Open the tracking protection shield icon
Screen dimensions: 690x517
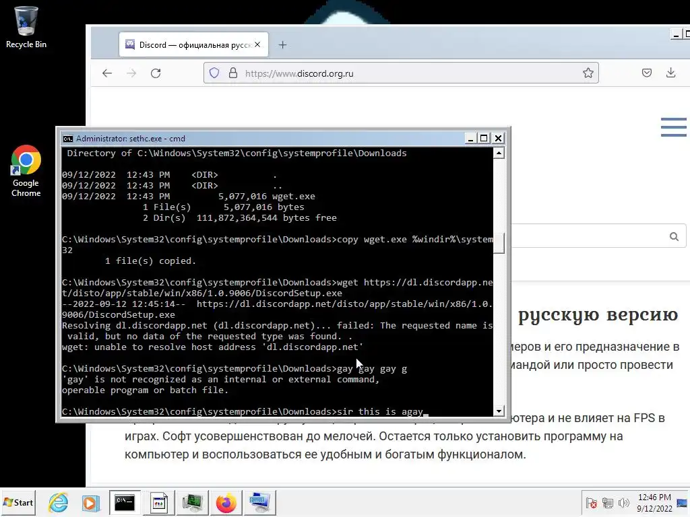click(214, 73)
